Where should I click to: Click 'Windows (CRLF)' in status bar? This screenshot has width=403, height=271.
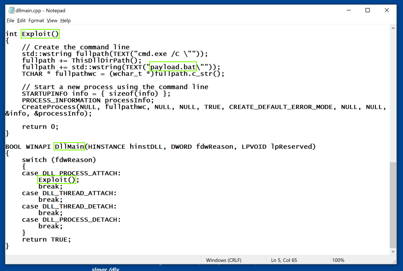223,260
